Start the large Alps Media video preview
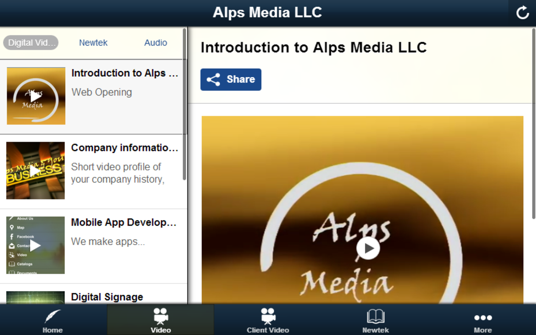Image resolution: width=536 pixels, height=335 pixels. point(368,247)
